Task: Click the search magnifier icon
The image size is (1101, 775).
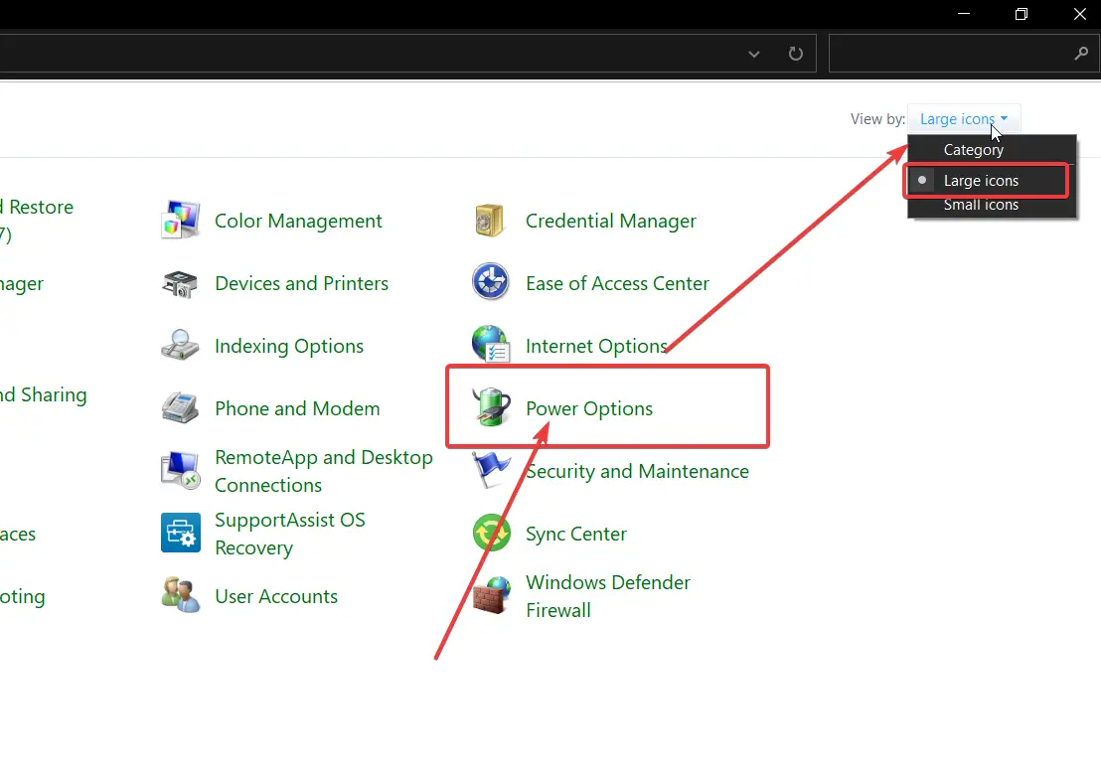Action: pyautogui.click(x=1081, y=54)
